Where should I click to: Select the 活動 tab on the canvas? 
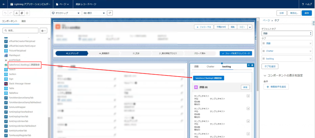pyautogui.click(x=196, y=67)
